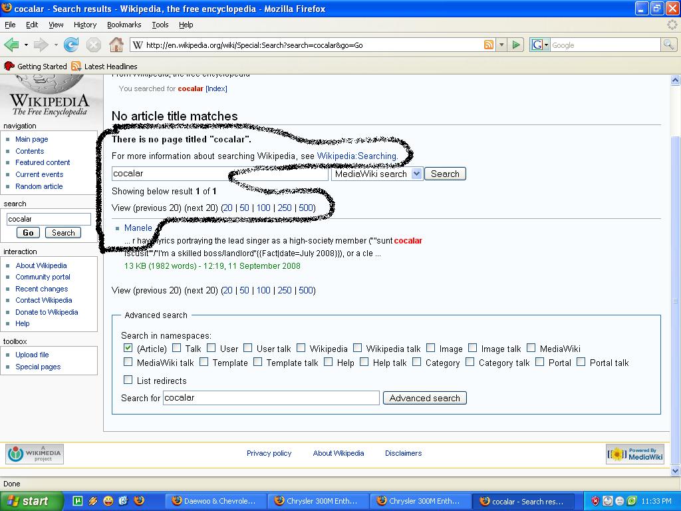Open the History menu
The image size is (681, 511).
[x=84, y=25]
